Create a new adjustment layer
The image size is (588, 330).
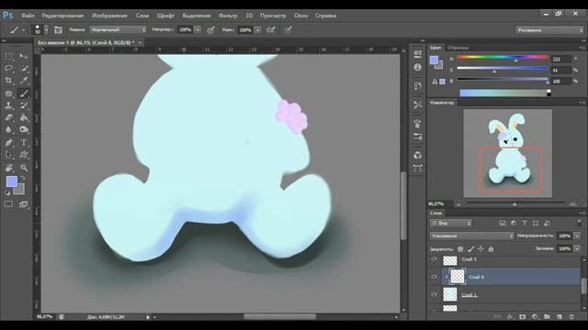pyautogui.click(x=535, y=316)
